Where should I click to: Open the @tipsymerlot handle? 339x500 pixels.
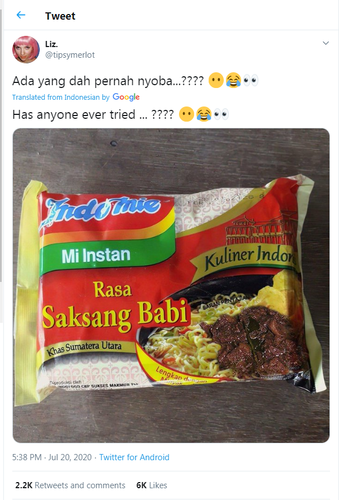(x=70, y=55)
